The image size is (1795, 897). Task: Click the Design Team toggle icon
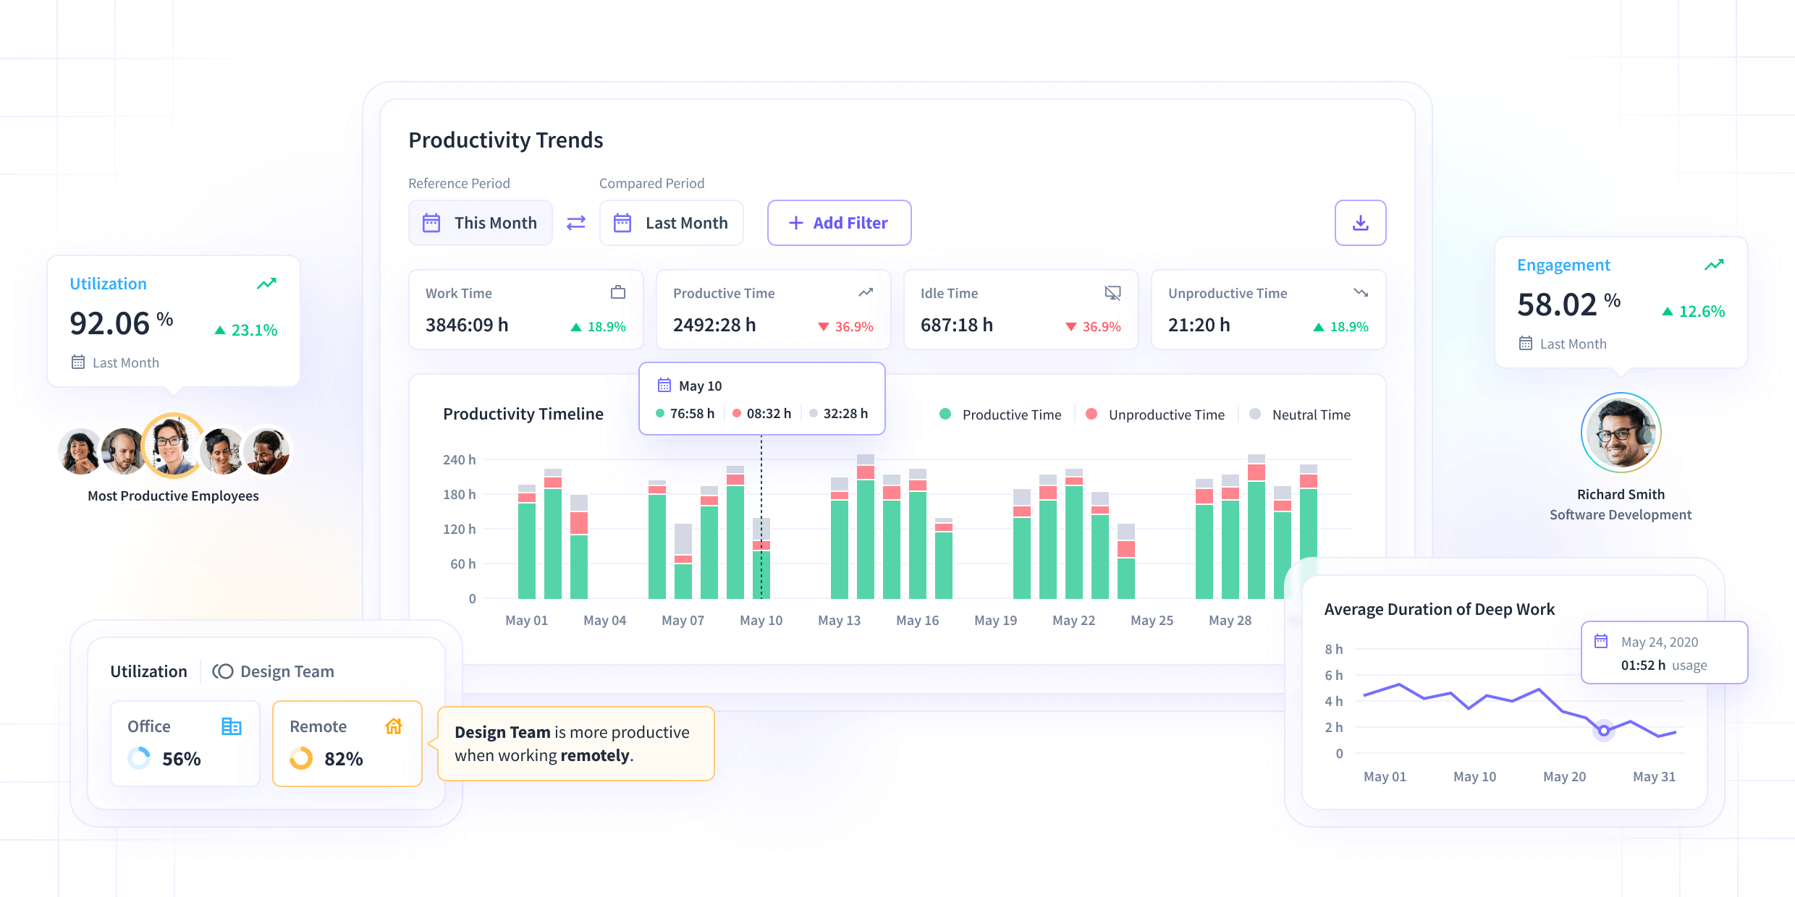pos(222,671)
